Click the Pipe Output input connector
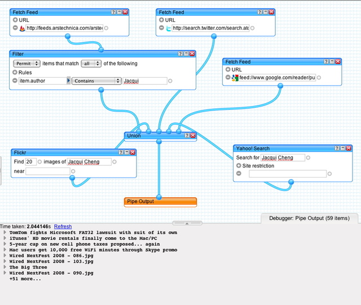Viewport: 361px width, 305px height. click(159, 197)
